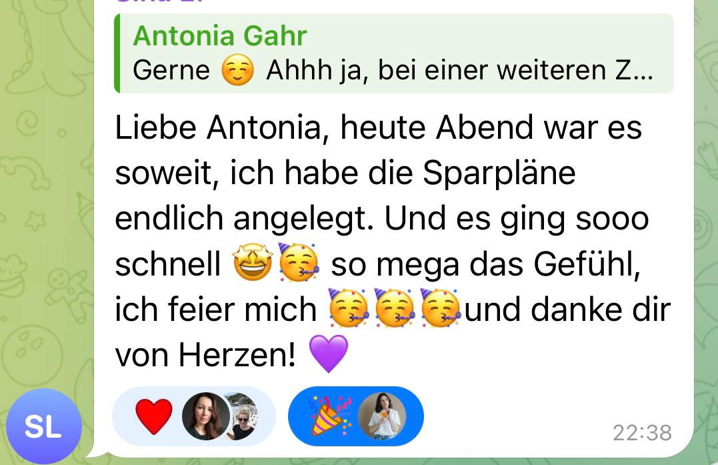The width and height of the screenshot is (718, 465).
Task: Click the word Sparpläne in the message
Action: point(499,175)
